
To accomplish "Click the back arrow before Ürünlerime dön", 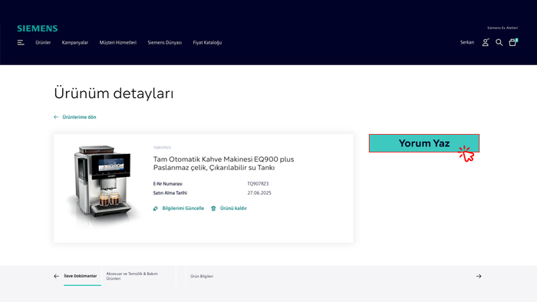I will pyautogui.click(x=56, y=117).
